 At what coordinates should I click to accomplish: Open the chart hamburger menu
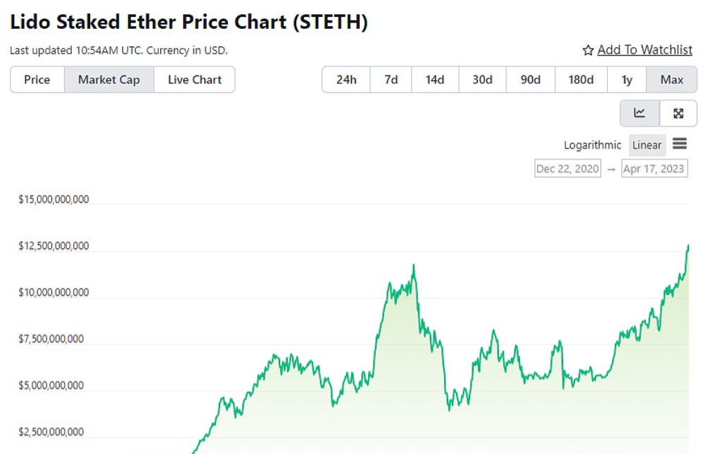pos(679,144)
